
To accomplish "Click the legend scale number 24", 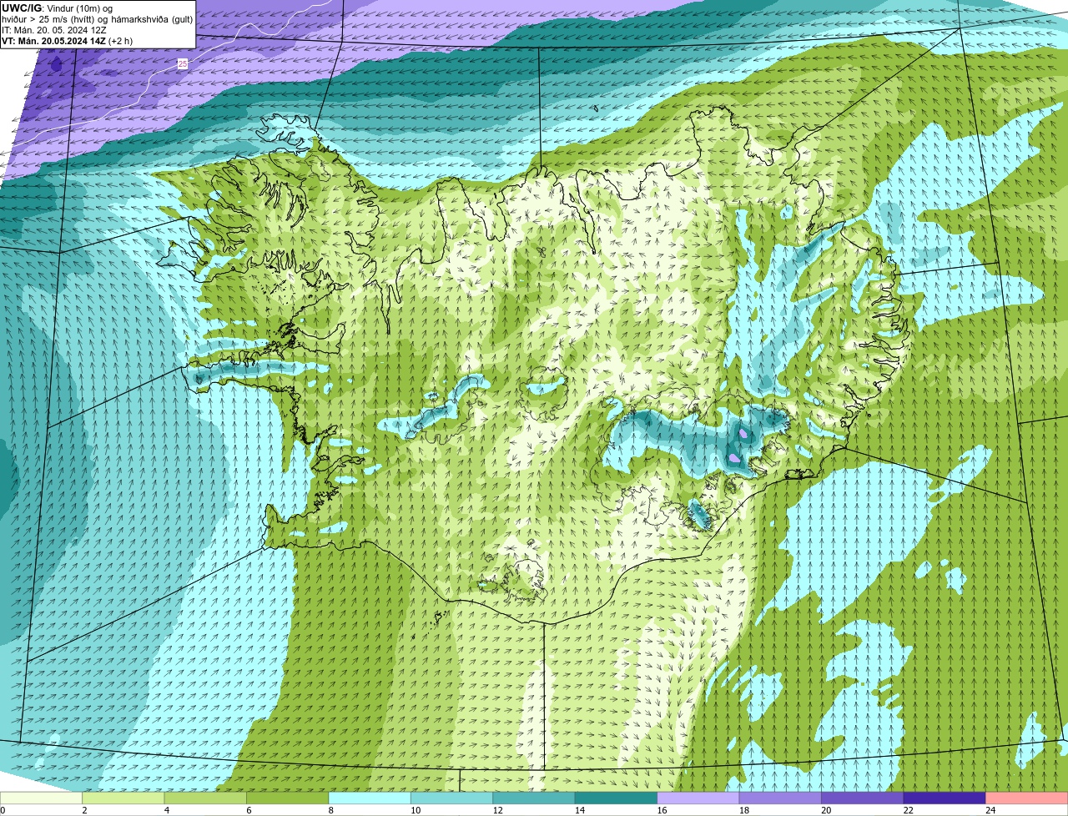I will (990, 810).
